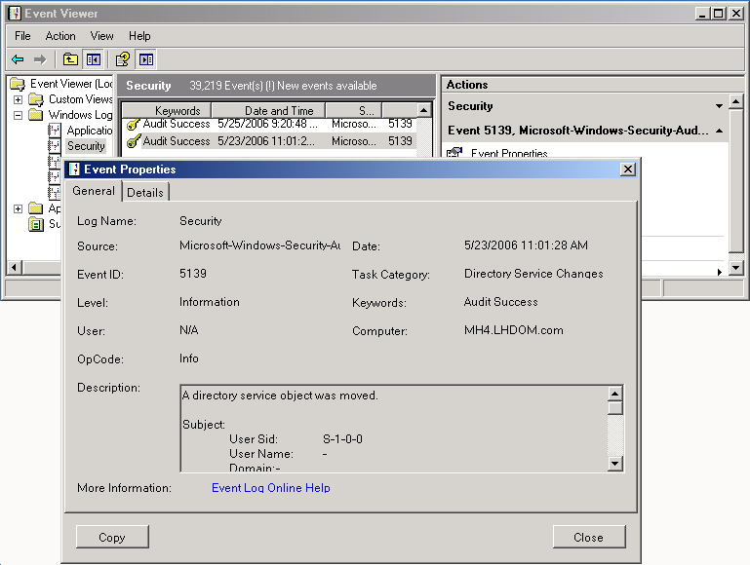
Task: Collapse the Event 5139 actions section
Action: pos(720,130)
